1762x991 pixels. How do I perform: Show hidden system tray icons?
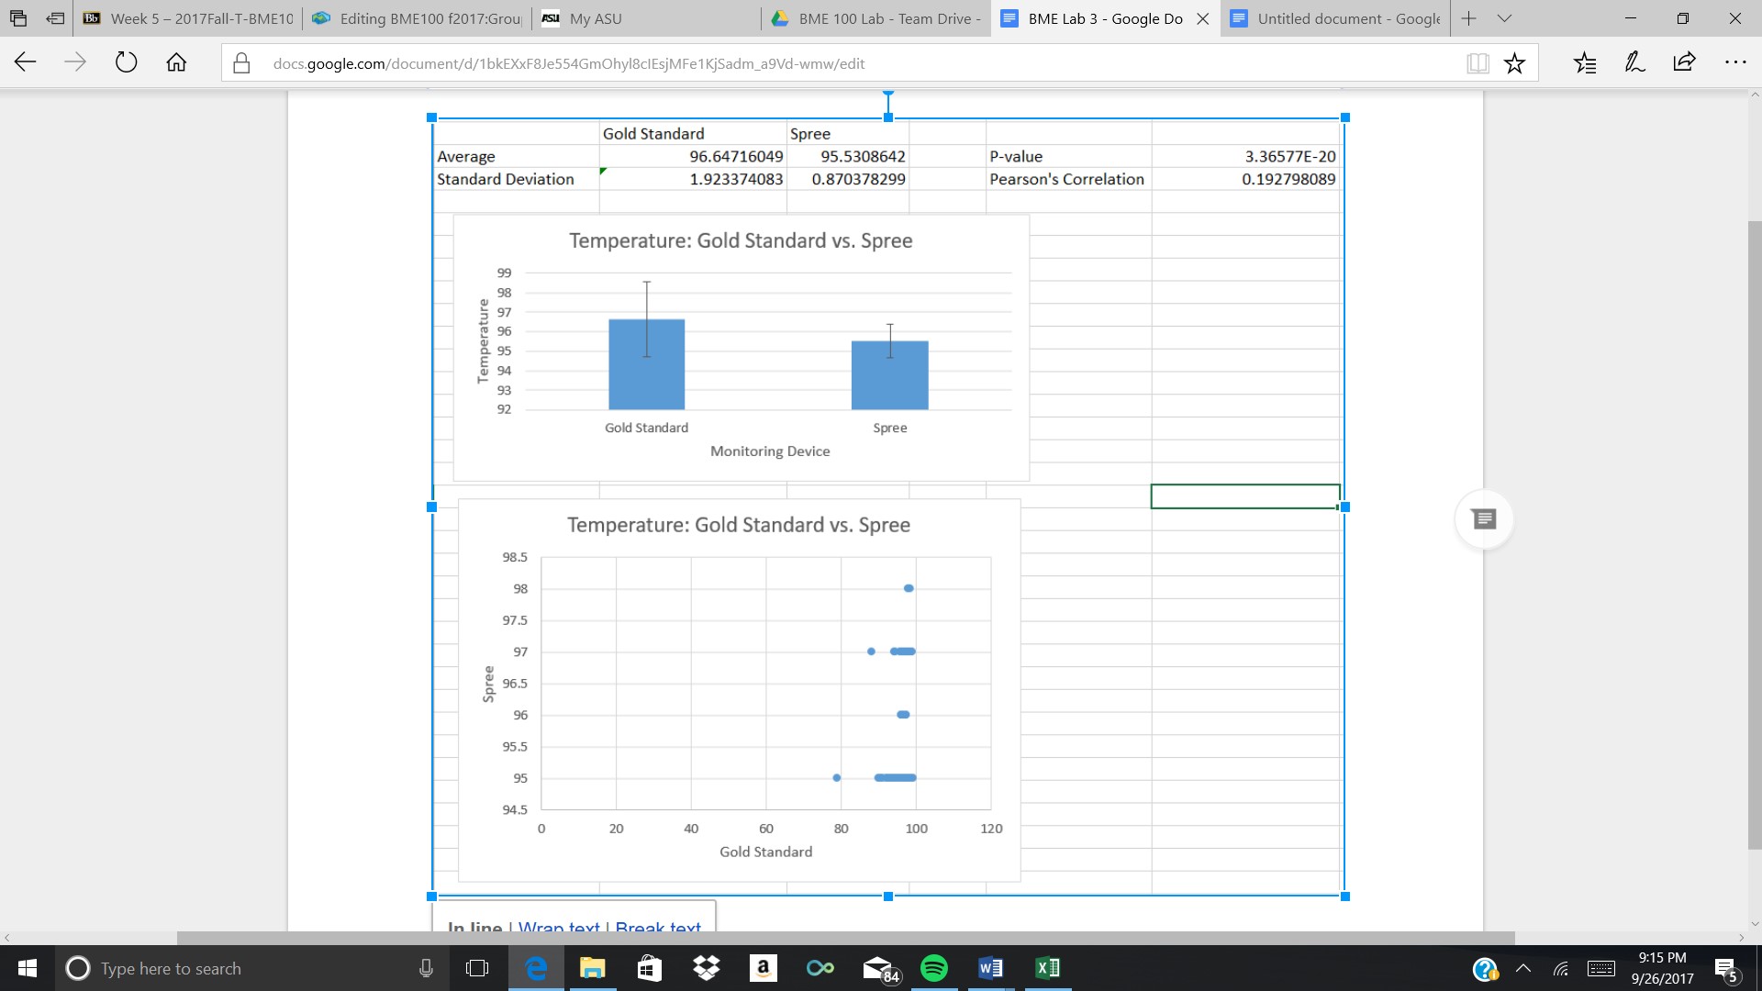point(1523,969)
